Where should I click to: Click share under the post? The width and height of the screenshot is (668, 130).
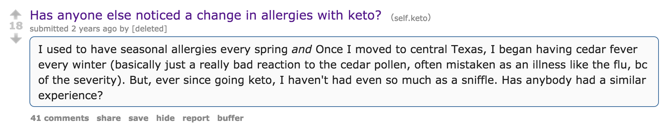point(109,118)
